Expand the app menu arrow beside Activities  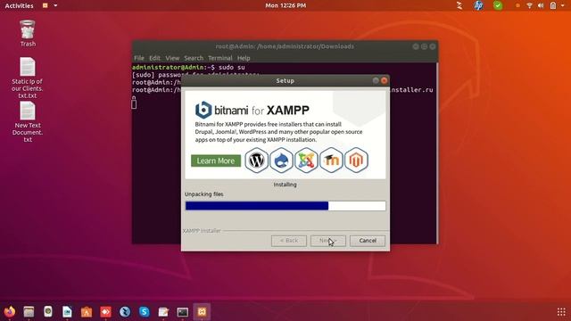click(55, 5)
